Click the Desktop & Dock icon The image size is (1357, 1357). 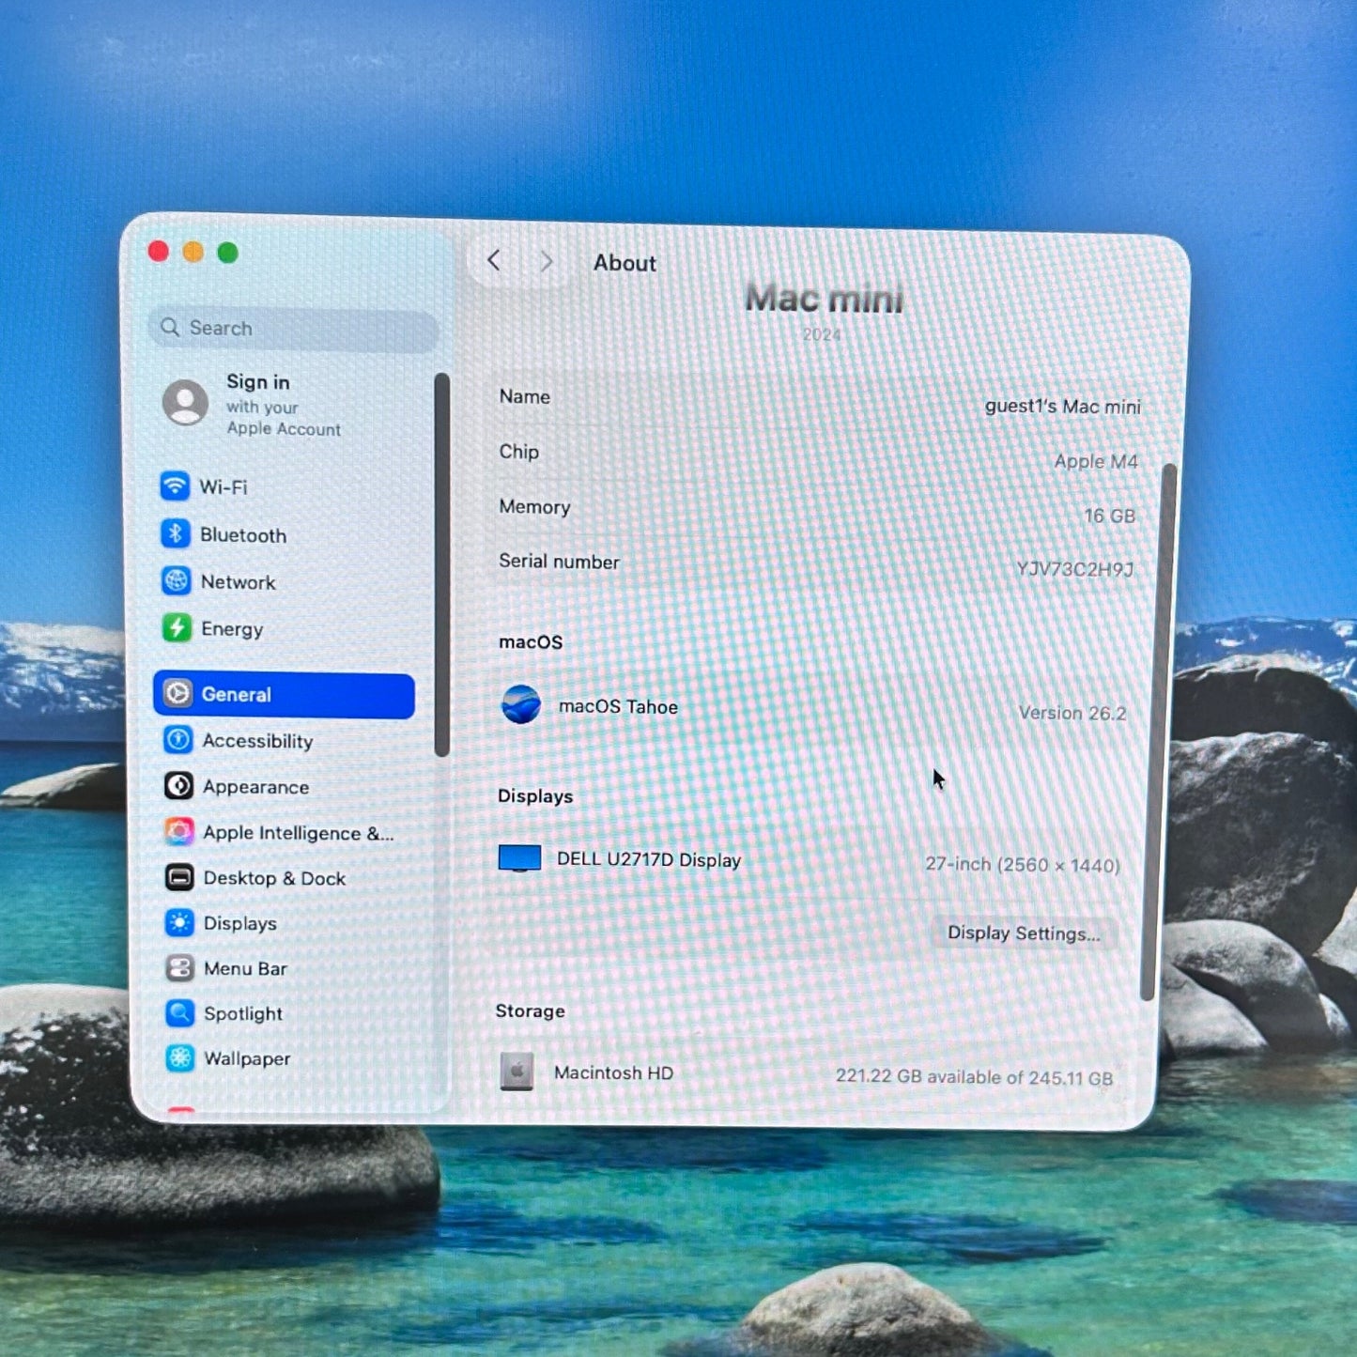[179, 877]
